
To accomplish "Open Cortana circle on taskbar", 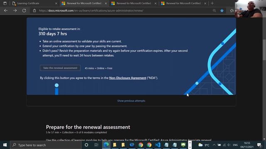I will click(86, 145).
